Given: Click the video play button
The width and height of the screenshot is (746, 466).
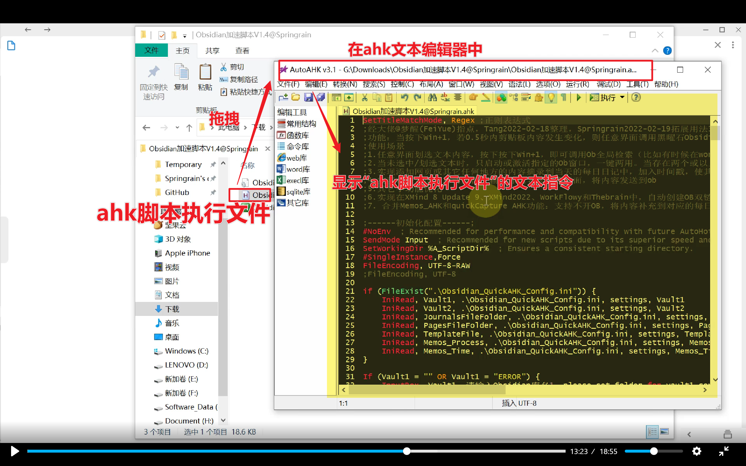Looking at the screenshot, I should click(x=15, y=451).
